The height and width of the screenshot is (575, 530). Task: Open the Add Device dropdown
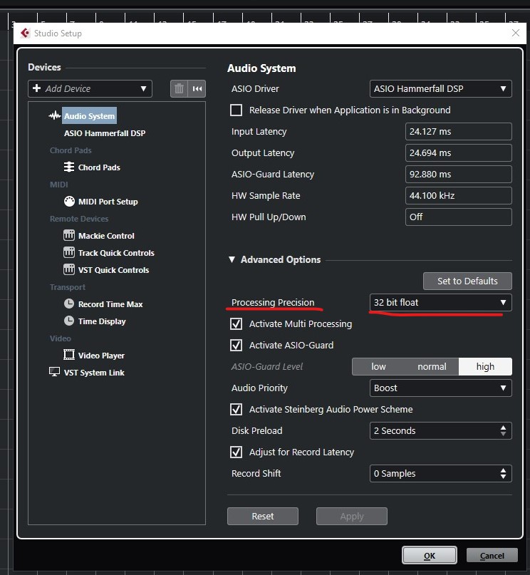coord(90,89)
